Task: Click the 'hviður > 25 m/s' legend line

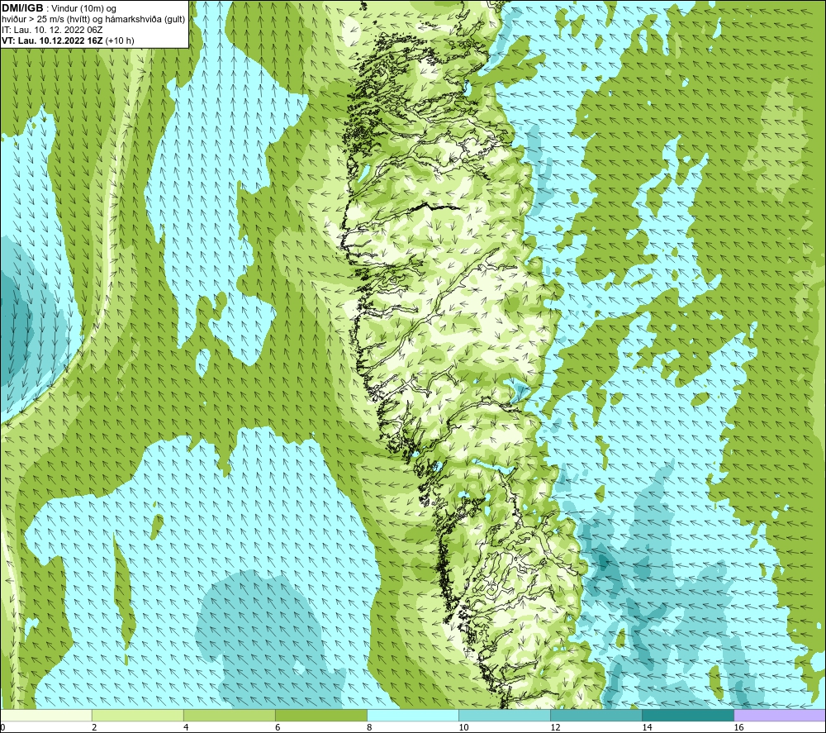Action: tap(93, 20)
